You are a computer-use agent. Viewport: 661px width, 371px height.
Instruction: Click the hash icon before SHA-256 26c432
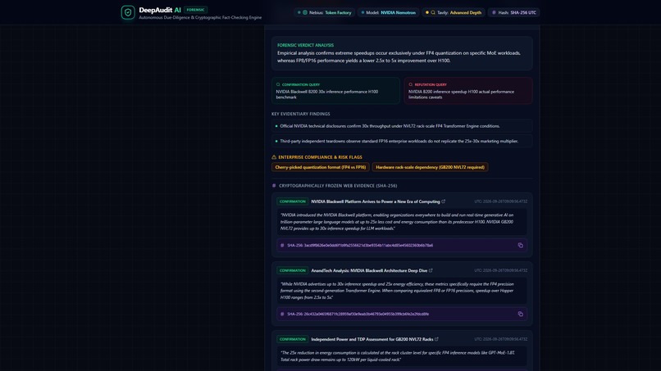pos(282,314)
